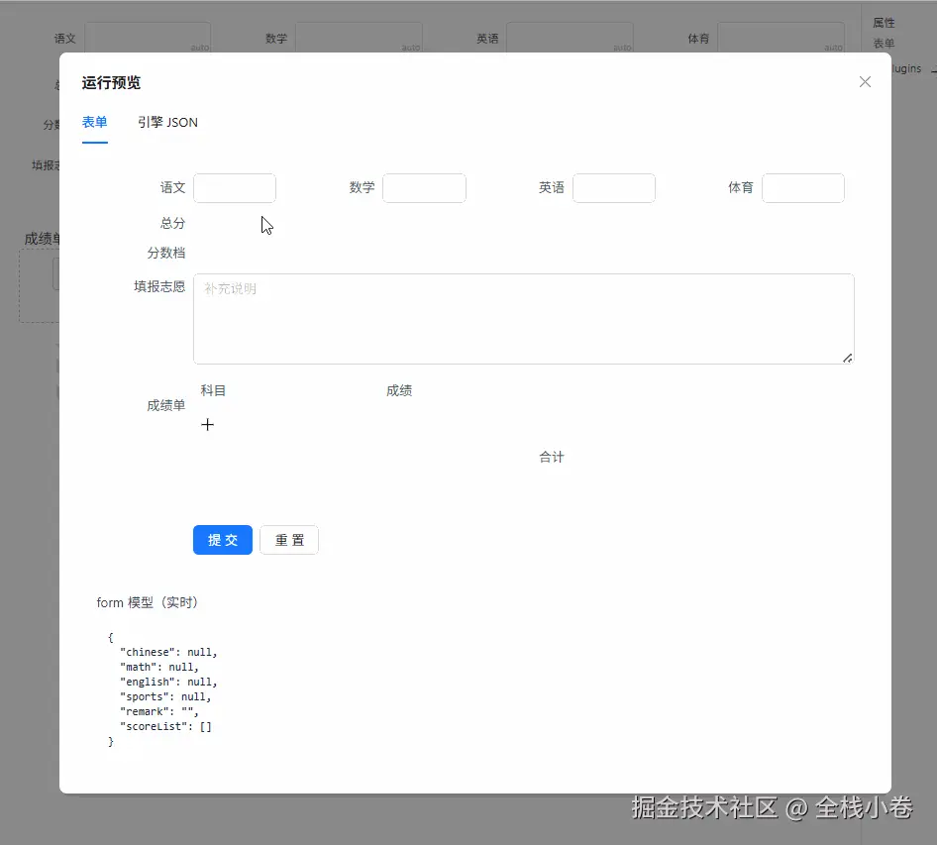
Task: Close the 运行预览 dialog
Action: [x=865, y=82]
